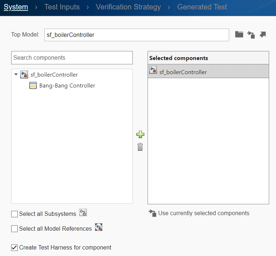Click the go-to-model arrow icon at top right
Screen dimensions: 276x256
click(x=263, y=35)
